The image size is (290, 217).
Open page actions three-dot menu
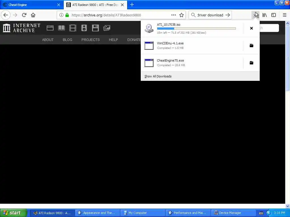174,15
